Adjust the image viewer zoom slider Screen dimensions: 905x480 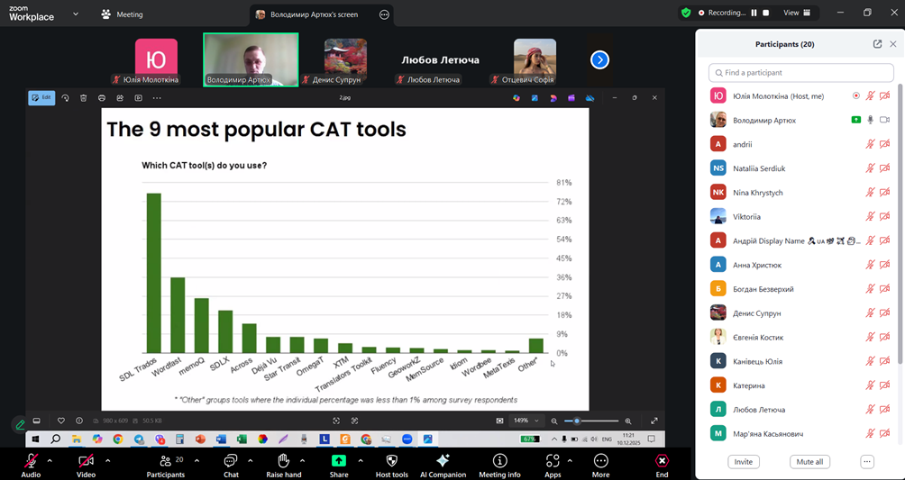(x=578, y=421)
